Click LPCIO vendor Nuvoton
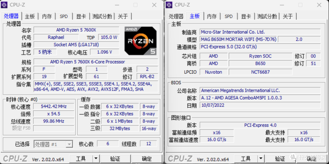This screenshot has width=329, height=164. 213,72
